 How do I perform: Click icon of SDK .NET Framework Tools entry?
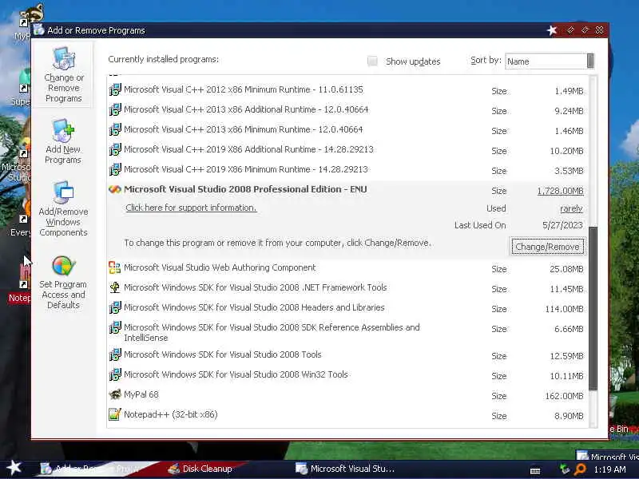115,287
